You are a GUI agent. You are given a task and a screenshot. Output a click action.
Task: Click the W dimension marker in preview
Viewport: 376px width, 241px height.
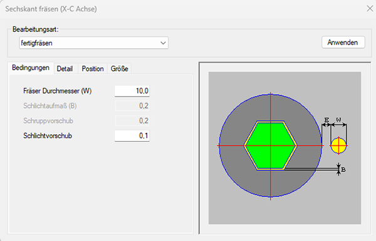coord(338,119)
